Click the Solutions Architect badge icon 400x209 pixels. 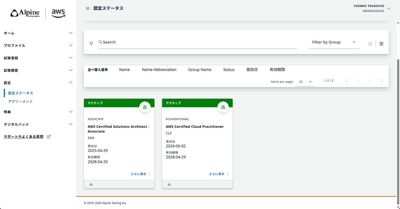pos(145,107)
